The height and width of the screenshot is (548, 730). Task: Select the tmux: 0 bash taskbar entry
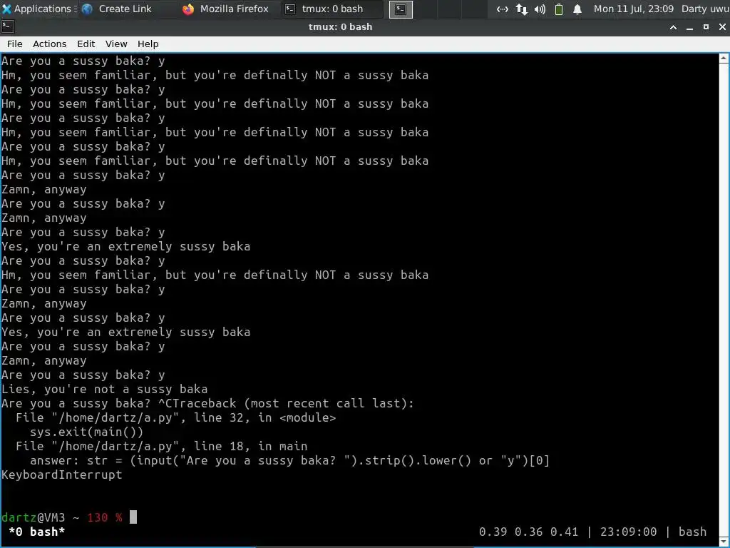[x=332, y=9]
